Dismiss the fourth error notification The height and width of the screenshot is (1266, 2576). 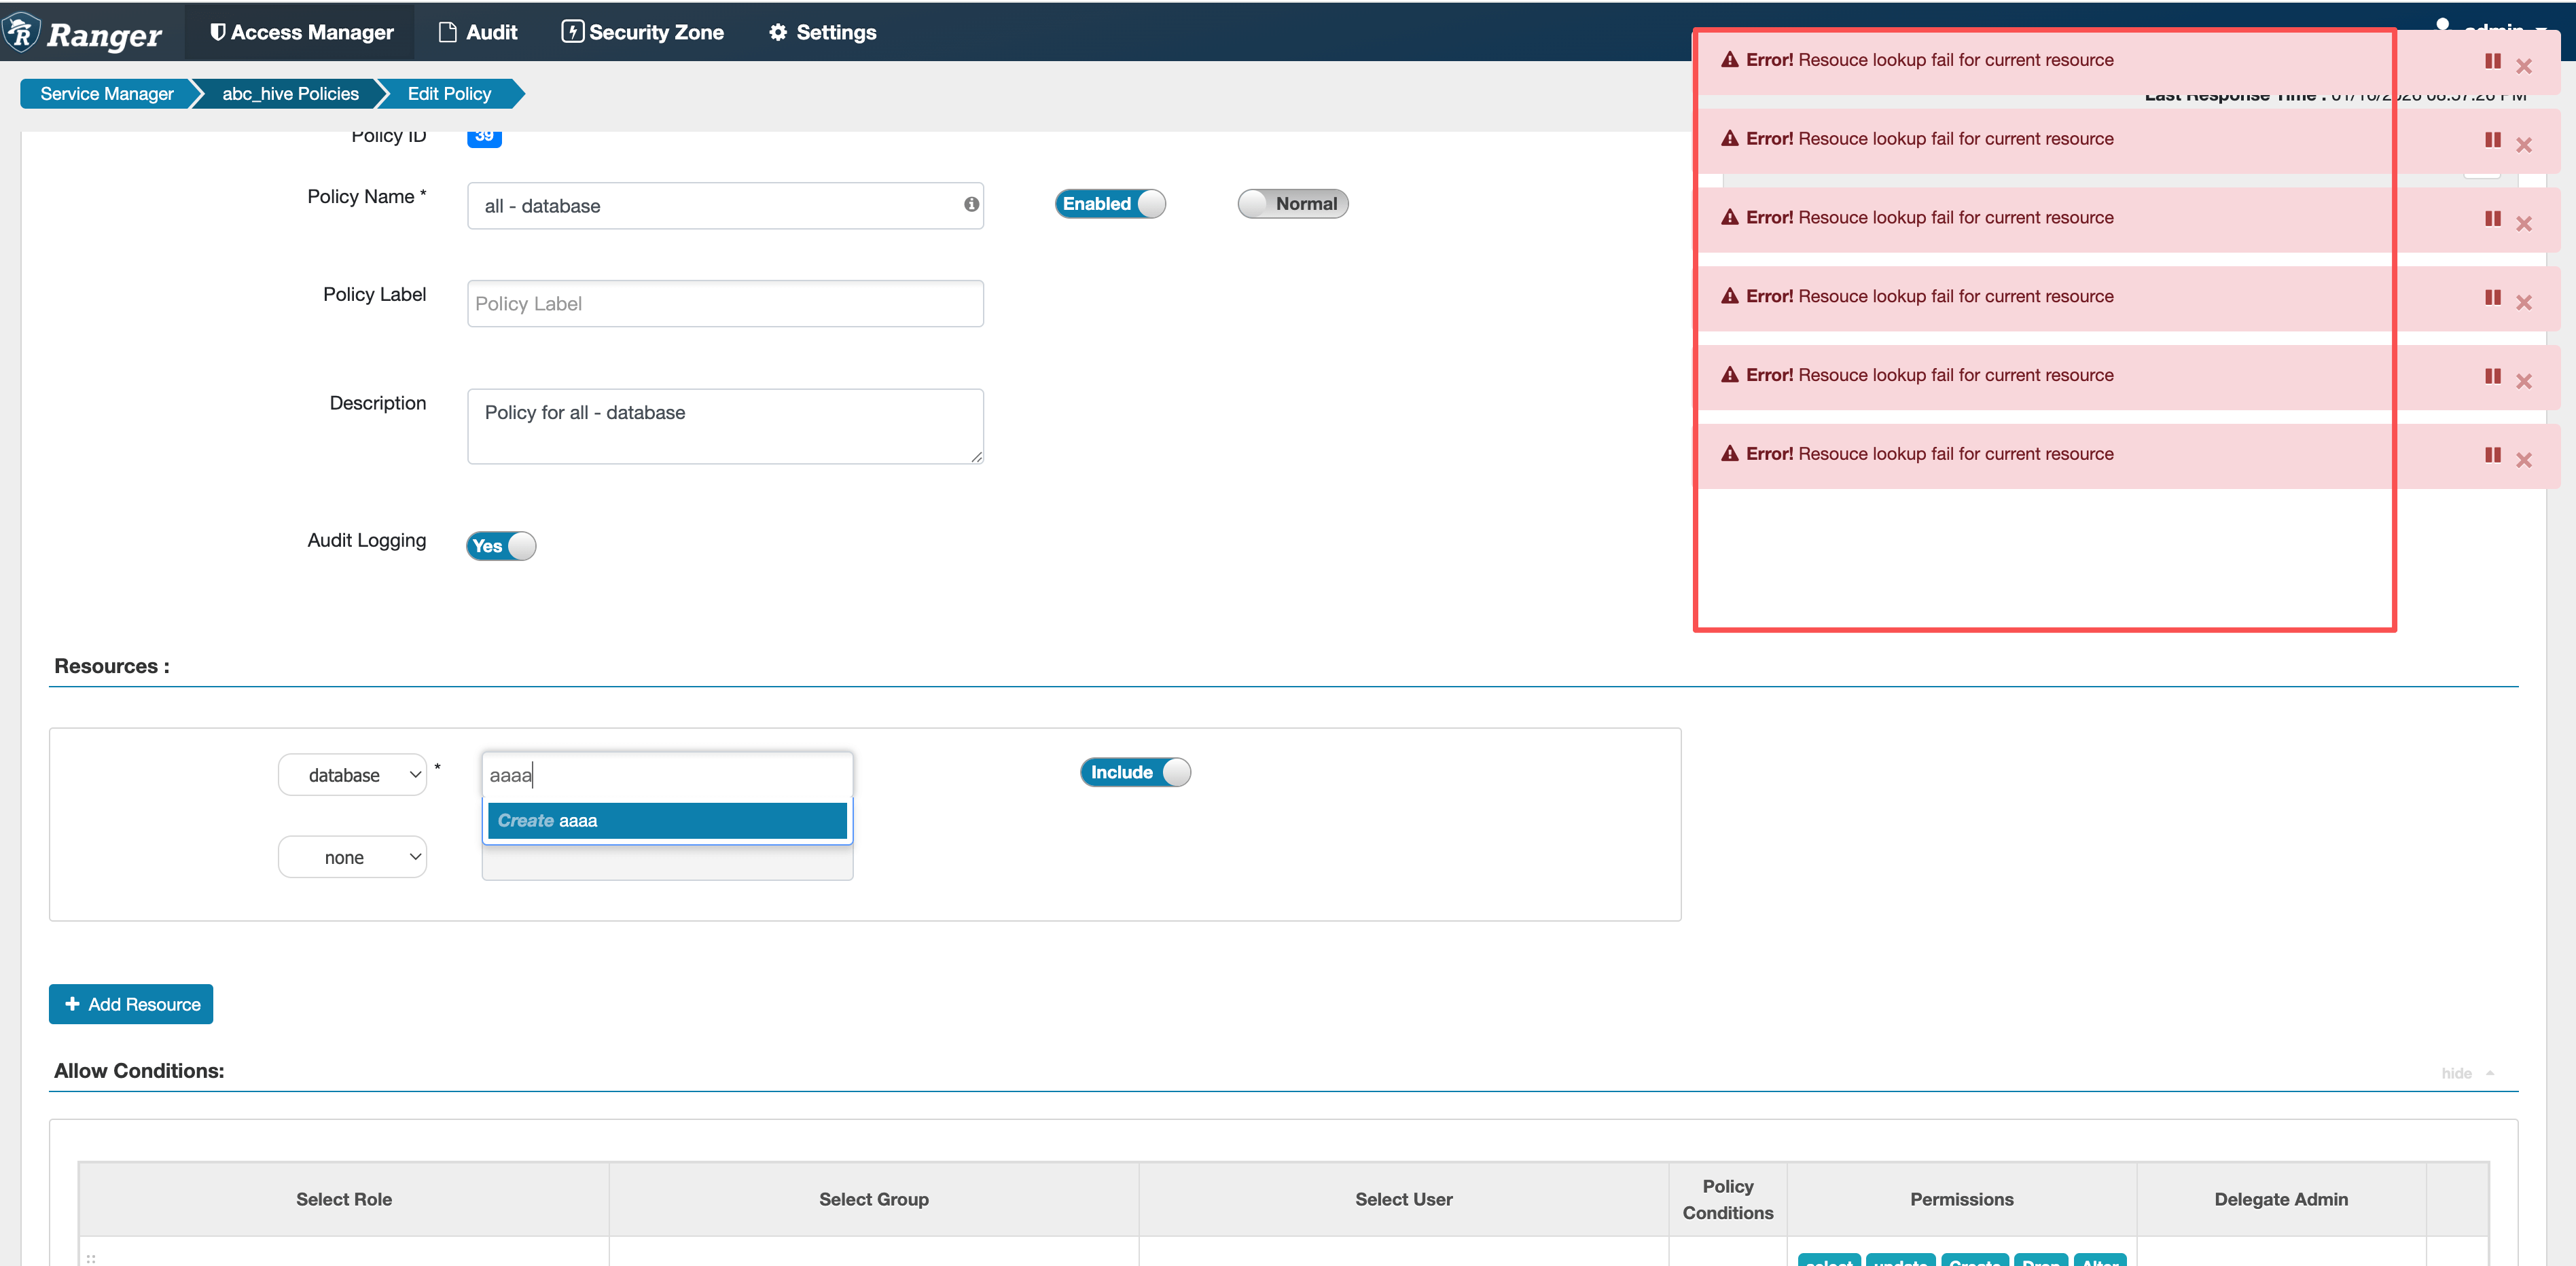click(2524, 302)
